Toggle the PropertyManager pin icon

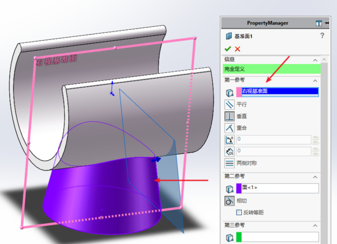click(327, 23)
